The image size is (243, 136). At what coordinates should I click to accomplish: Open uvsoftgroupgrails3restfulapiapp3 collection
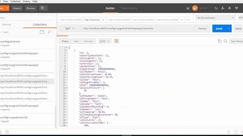tap(27, 107)
